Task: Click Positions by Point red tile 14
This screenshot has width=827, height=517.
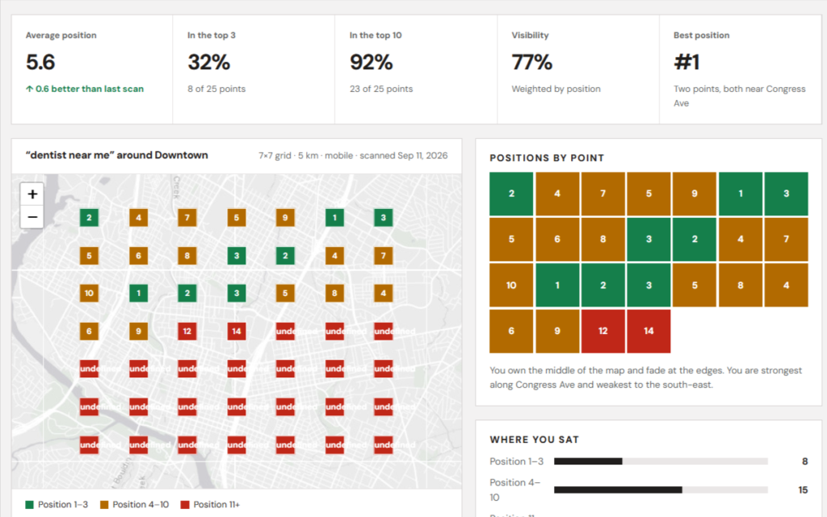Action: [x=649, y=331]
